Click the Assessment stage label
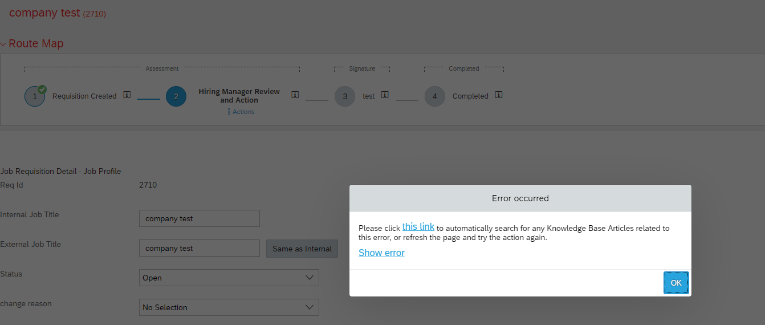 point(162,68)
